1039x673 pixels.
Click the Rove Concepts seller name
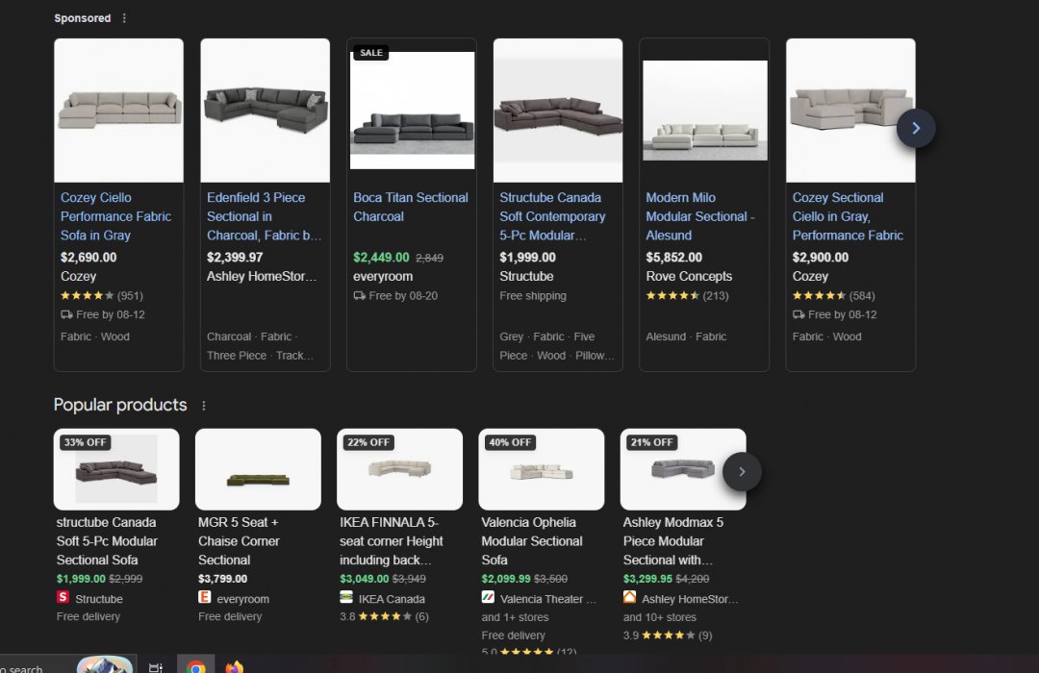pyautogui.click(x=689, y=276)
